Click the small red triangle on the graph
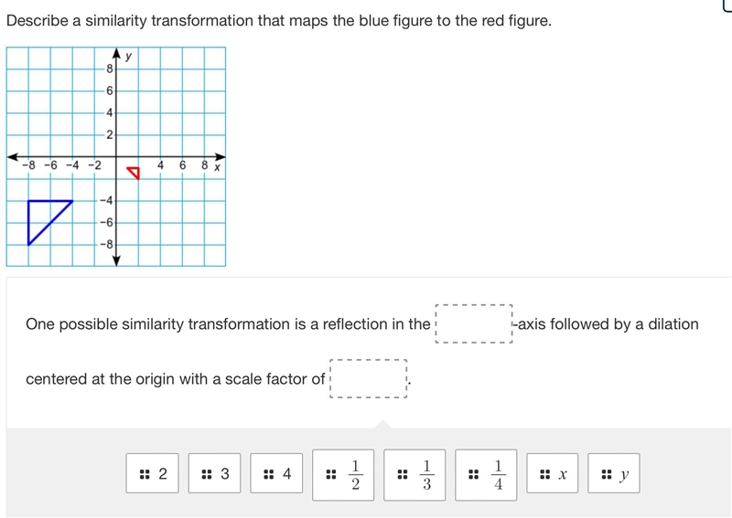The image size is (732, 518). [x=135, y=171]
